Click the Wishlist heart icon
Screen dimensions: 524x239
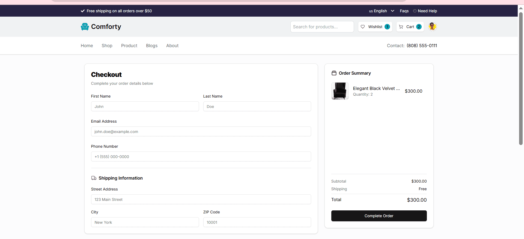pyautogui.click(x=363, y=27)
